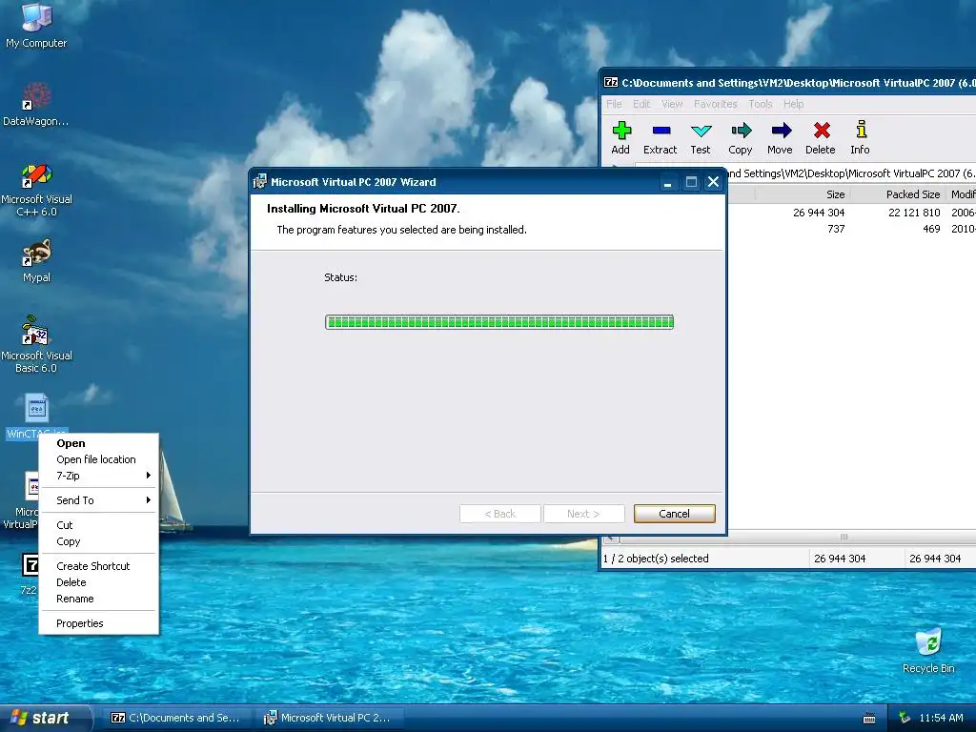Viewport: 976px width, 732px height.
Task: Select the Mypal browser desktop icon
Action: [36, 261]
